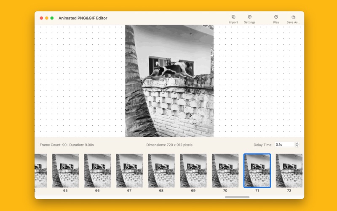Viewport: 337px width, 211px height.
Task: Pick frame 68 in the filmstrip
Action: 161,170
